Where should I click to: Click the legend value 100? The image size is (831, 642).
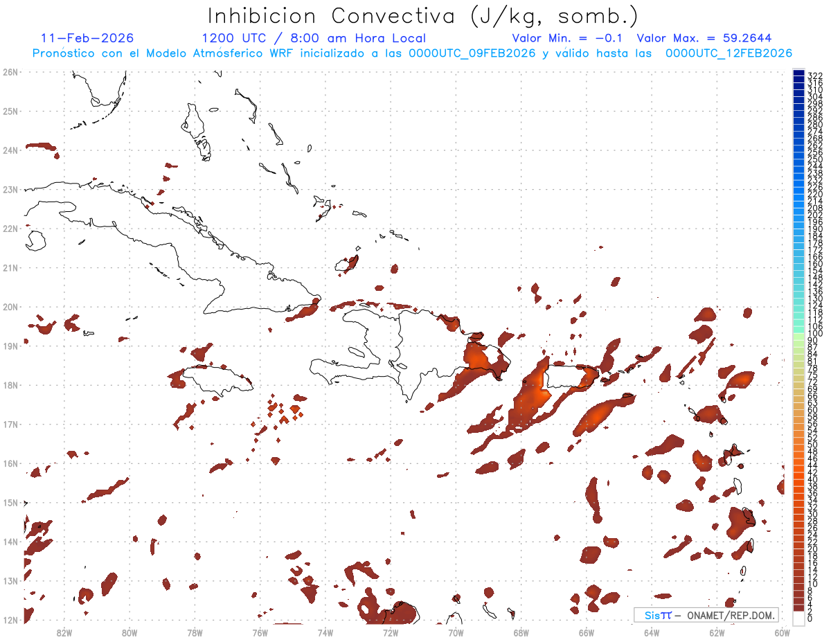pos(814,334)
